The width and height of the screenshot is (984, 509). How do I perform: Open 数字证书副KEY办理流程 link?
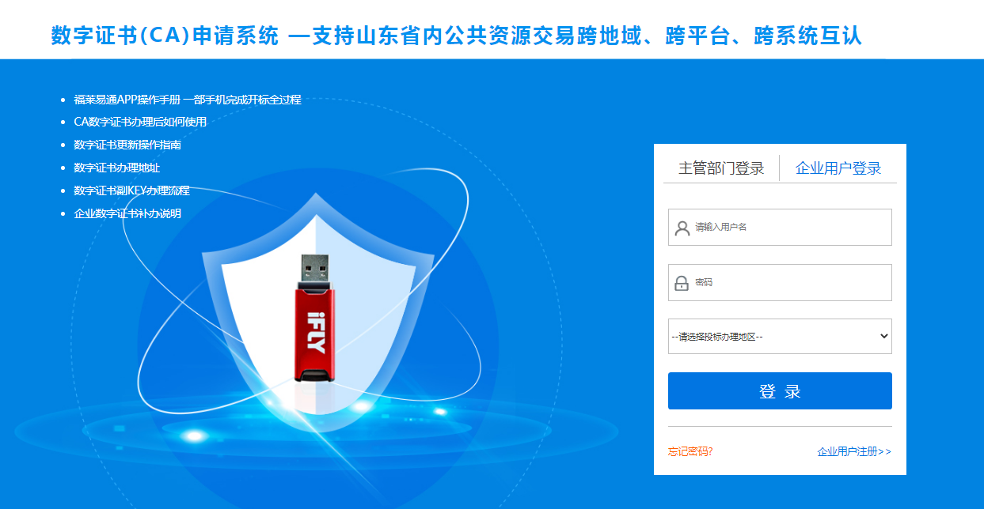coord(132,190)
